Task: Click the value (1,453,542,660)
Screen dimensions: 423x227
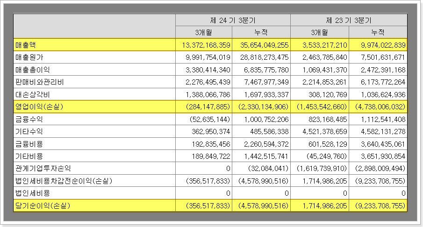Action: pos(322,107)
